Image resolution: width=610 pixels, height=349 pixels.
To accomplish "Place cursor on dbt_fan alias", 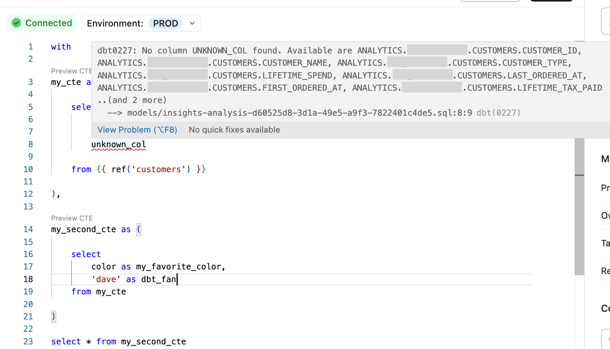I will [158, 279].
